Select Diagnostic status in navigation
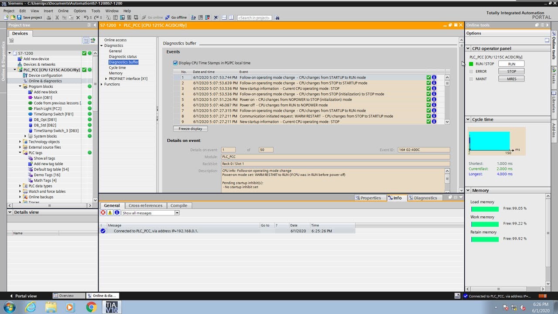The height and width of the screenshot is (314, 558). click(x=122, y=57)
